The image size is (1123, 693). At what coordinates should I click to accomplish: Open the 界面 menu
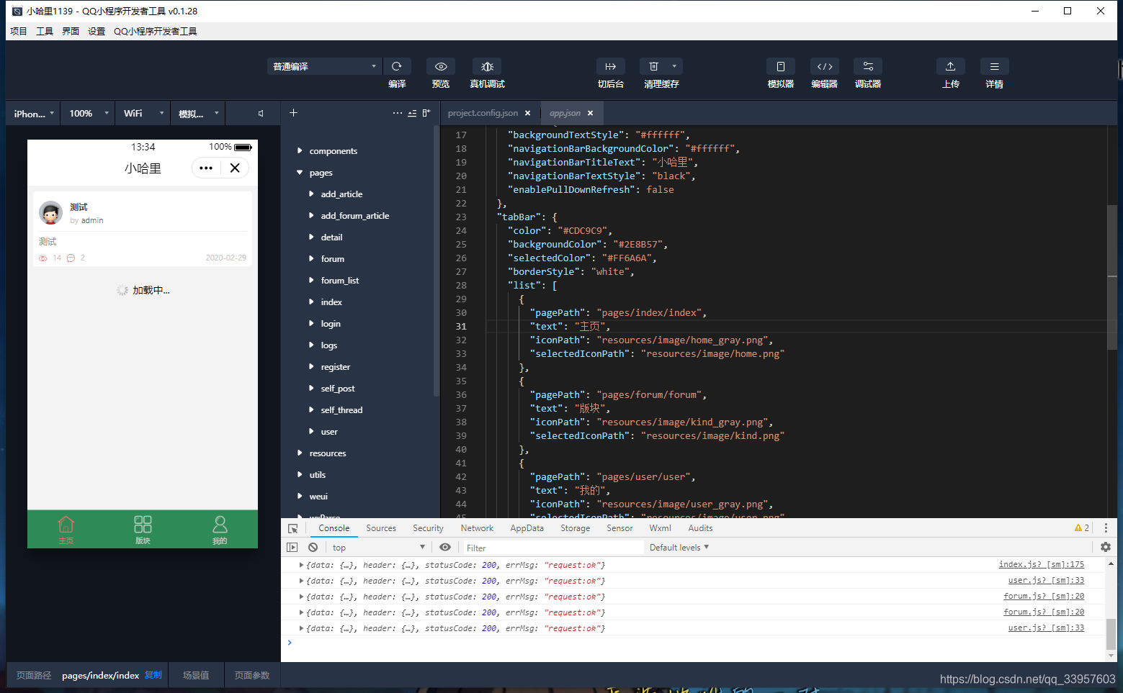click(x=71, y=31)
